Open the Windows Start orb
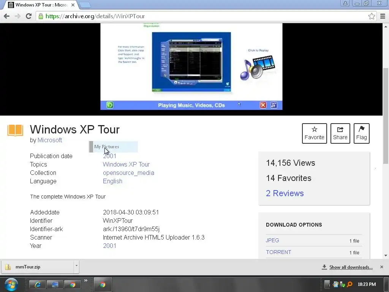The width and height of the screenshot is (389, 292). coord(11,284)
